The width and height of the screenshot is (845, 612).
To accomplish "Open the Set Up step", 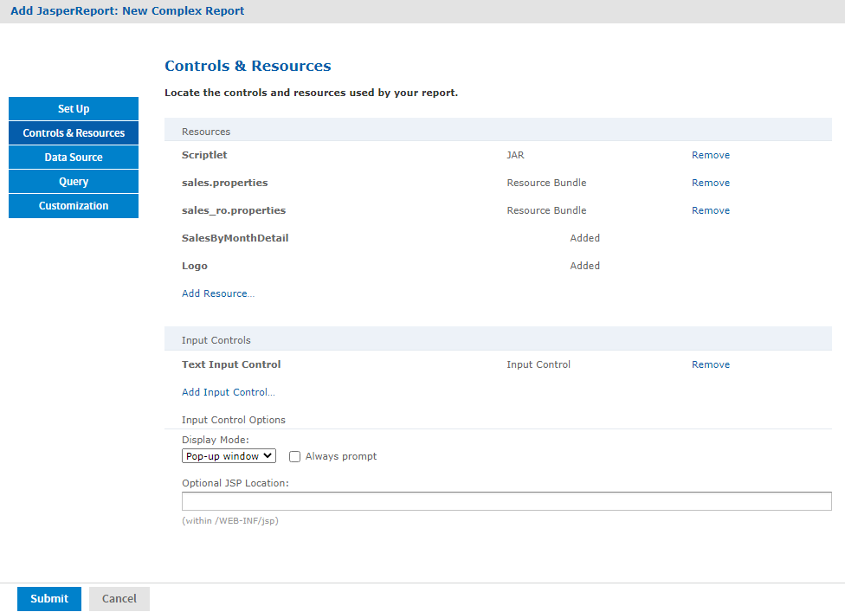I will pyautogui.click(x=74, y=109).
